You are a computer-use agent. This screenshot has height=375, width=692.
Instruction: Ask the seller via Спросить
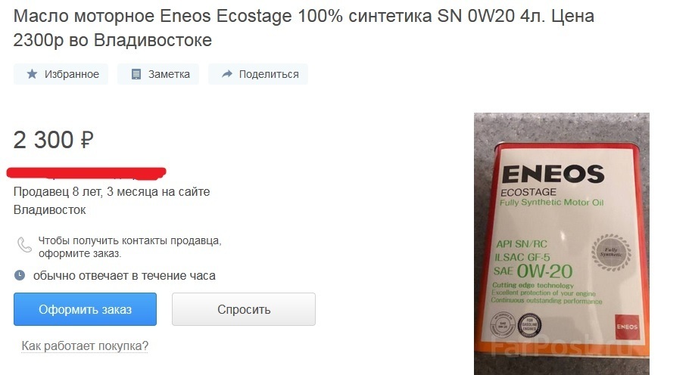244,309
